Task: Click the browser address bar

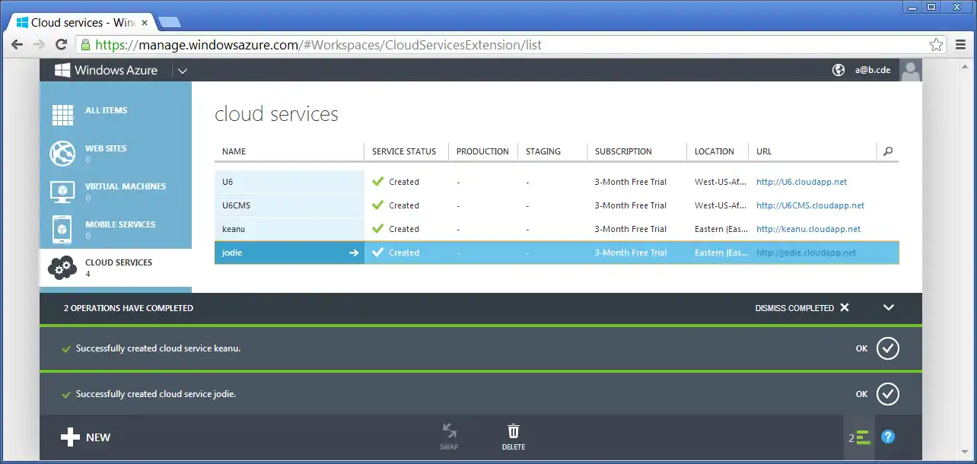Action: pos(512,45)
